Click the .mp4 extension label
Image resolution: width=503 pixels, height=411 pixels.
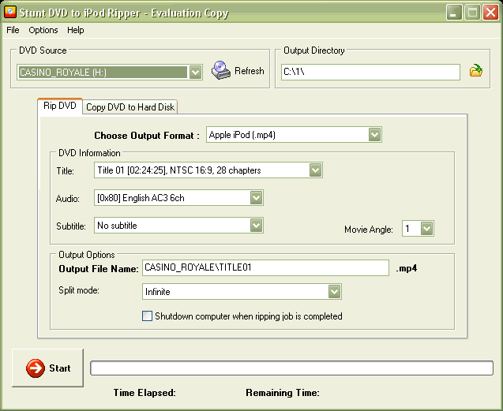pos(406,268)
